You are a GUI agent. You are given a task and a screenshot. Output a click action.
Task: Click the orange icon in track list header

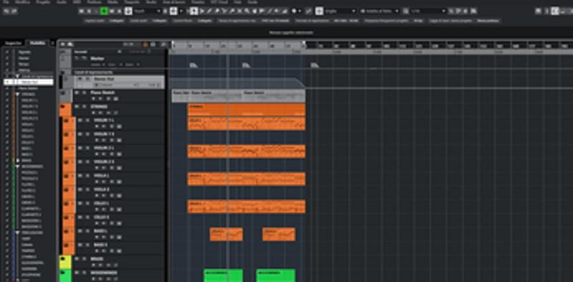145,44
